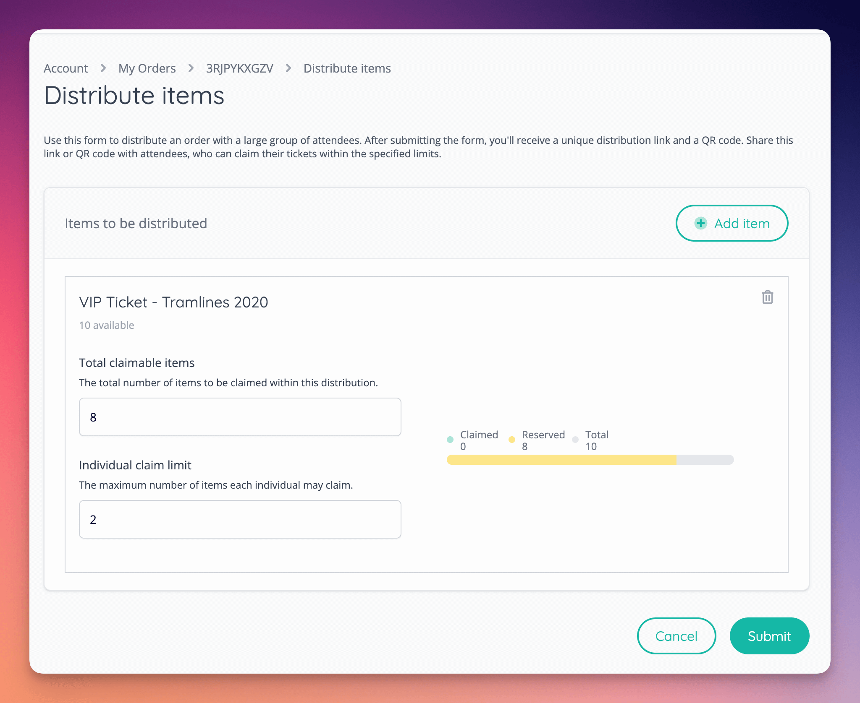Select the Total legend dot
This screenshot has width=860, height=703.
pyautogui.click(x=575, y=440)
